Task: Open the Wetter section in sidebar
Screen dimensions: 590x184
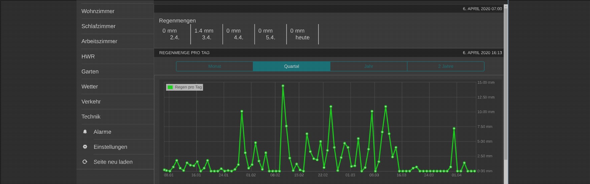Action: pyautogui.click(x=89, y=87)
